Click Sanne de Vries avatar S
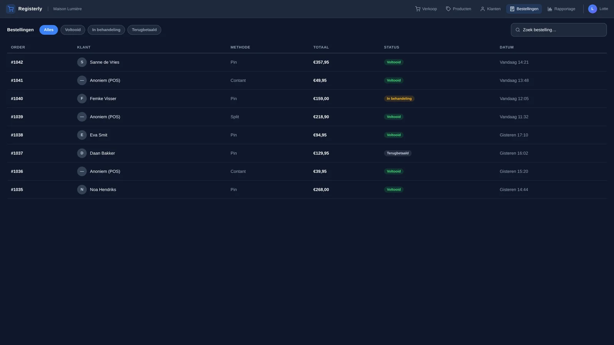The width and height of the screenshot is (614, 345). (82, 62)
